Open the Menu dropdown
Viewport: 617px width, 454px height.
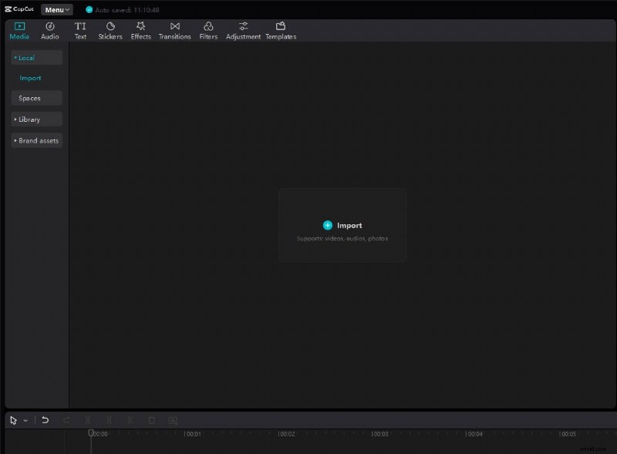(55, 9)
